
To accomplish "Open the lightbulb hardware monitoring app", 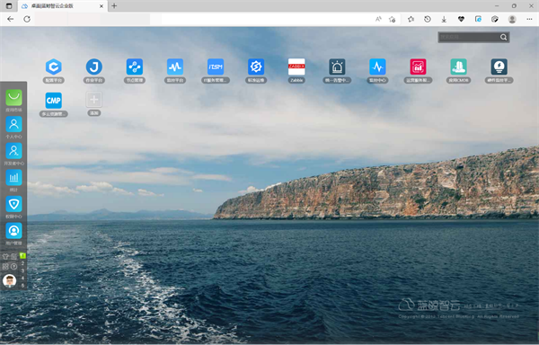I will click(499, 67).
